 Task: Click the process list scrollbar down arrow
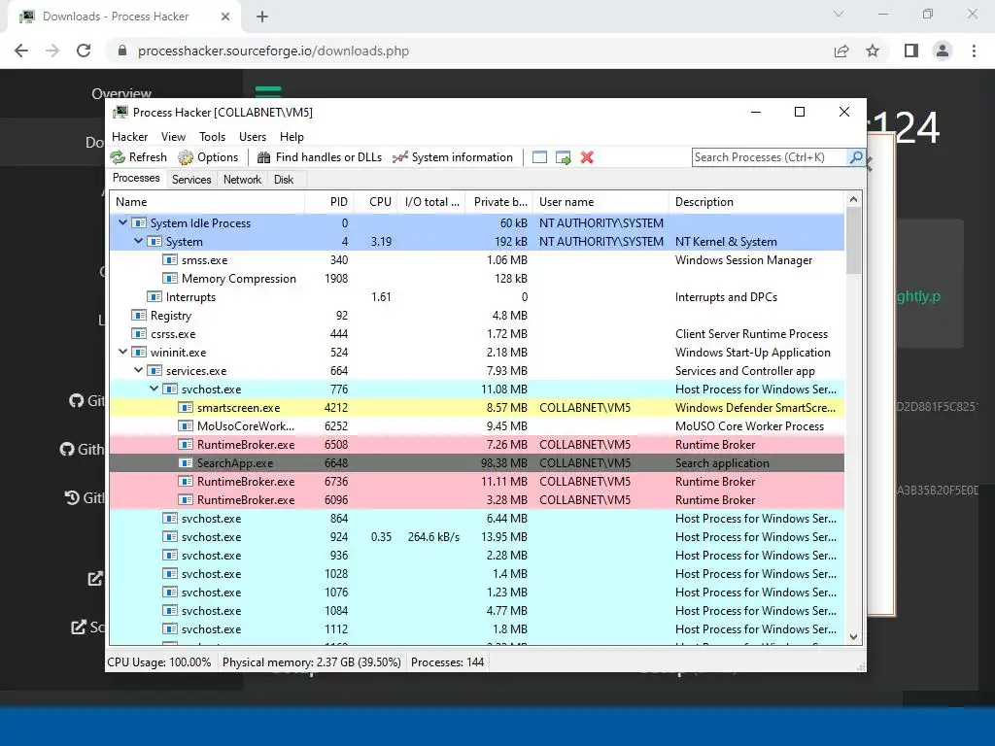click(x=853, y=637)
